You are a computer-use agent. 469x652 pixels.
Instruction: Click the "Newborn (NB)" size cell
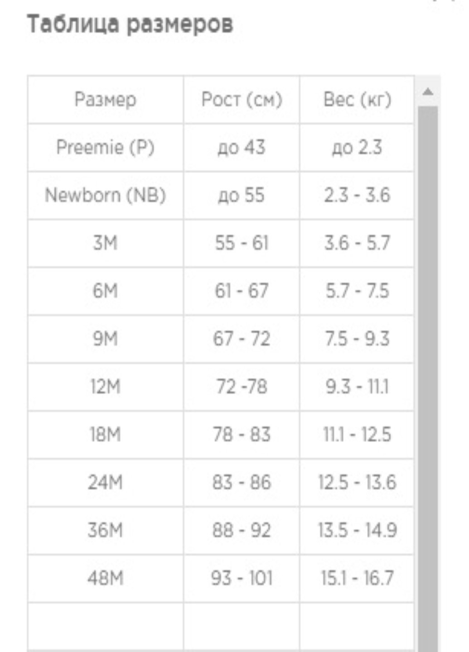[106, 196]
